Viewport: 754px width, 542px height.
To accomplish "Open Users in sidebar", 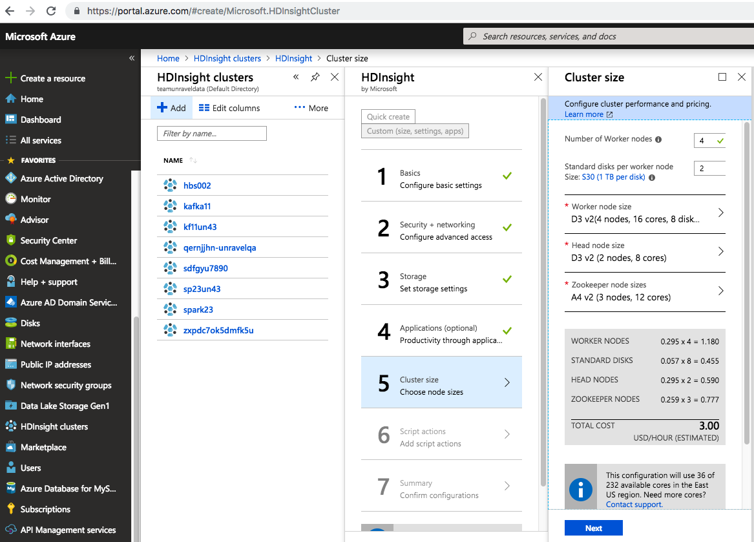I will [30, 468].
